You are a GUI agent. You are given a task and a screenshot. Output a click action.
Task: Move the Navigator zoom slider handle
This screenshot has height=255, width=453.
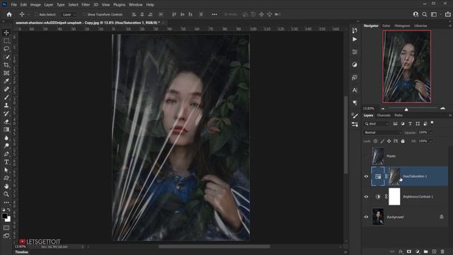[x=406, y=109]
